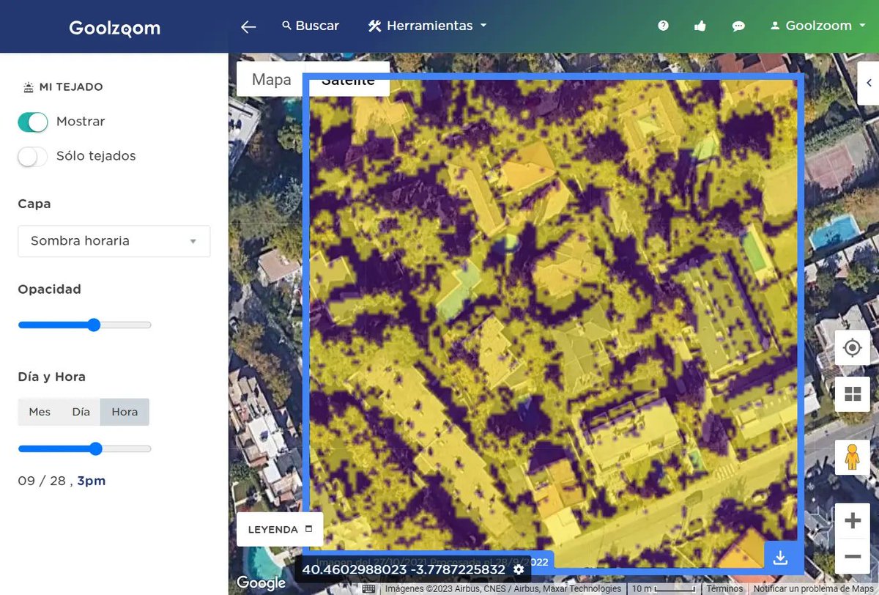Switch to Mapa view
Viewport: 879px width, 595px height.
point(271,79)
